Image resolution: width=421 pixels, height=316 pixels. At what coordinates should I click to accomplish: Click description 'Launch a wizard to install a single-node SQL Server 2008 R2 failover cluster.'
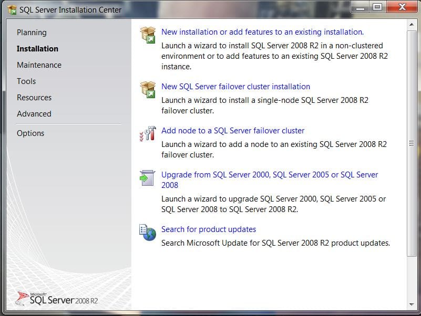pyautogui.click(x=265, y=106)
